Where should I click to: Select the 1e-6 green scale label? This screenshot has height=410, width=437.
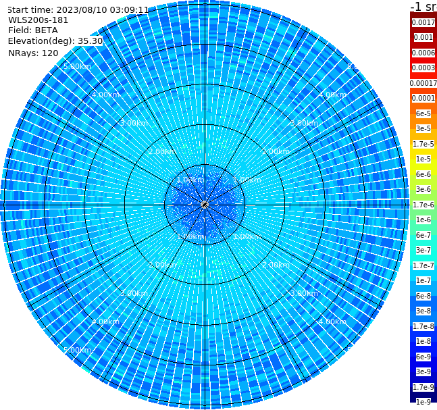point(423,220)
